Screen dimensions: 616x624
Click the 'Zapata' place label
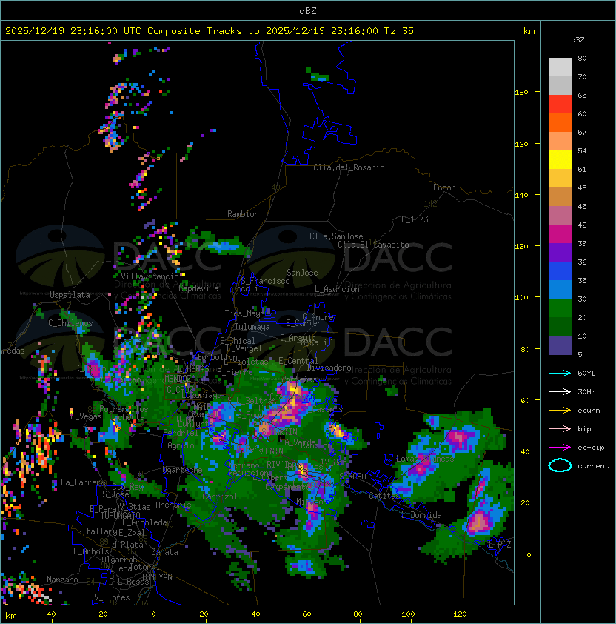[x=164, y=552]
